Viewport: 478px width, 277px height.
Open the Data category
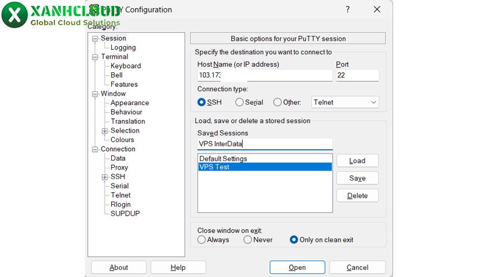pyautogui.click(x=118, y=158)
